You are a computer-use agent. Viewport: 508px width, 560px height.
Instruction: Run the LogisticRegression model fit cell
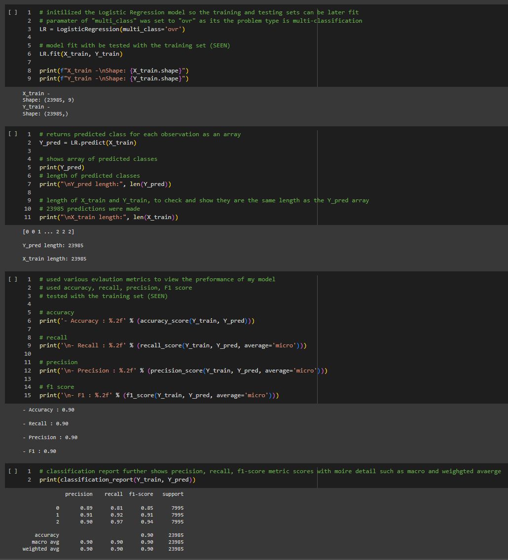13,12
